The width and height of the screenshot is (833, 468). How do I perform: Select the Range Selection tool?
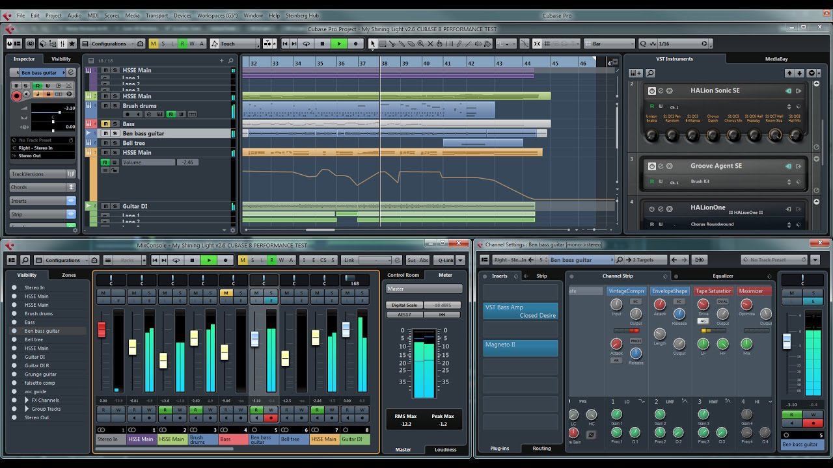(x=383, y=44)
